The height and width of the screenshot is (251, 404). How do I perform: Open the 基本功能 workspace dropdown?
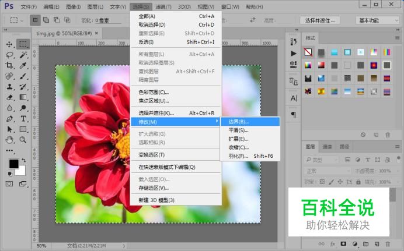pos(378,20)
